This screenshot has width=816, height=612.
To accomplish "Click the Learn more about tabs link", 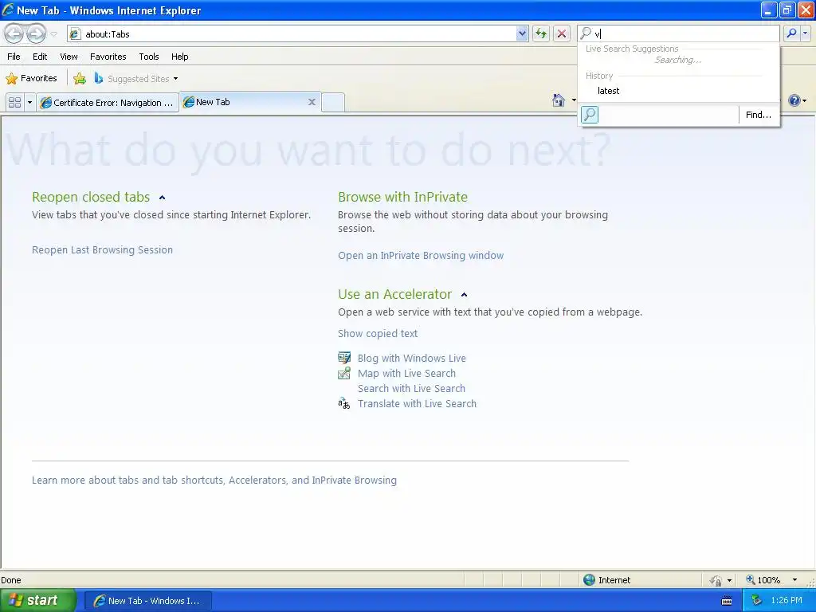I will pyautogui.click(x=214, y=481).
